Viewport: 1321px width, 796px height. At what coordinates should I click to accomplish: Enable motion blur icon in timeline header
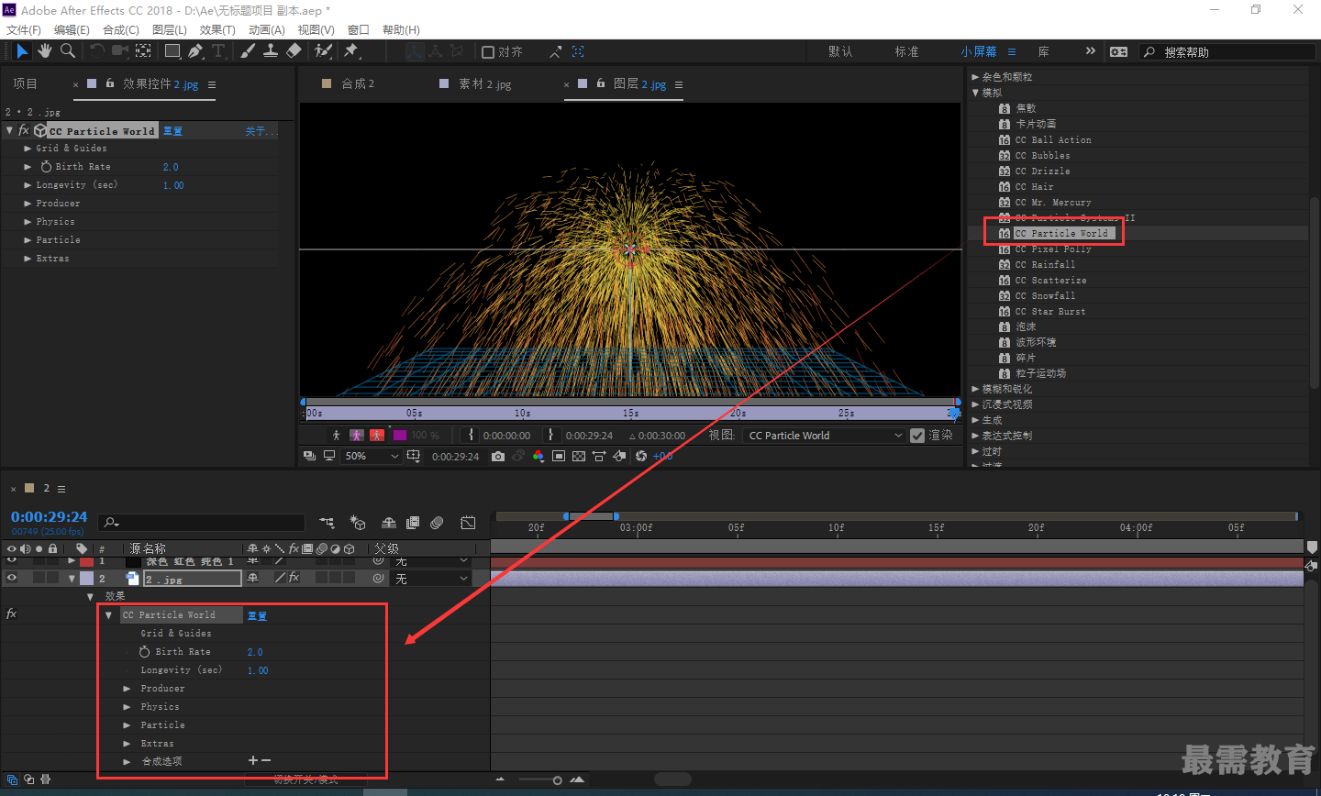pos(438,523)
